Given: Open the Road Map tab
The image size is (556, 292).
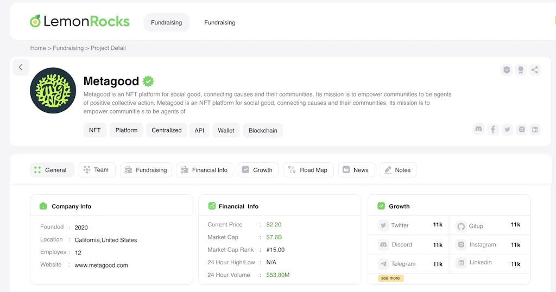Looking at the screenshot, I should [x=308, y=170].
